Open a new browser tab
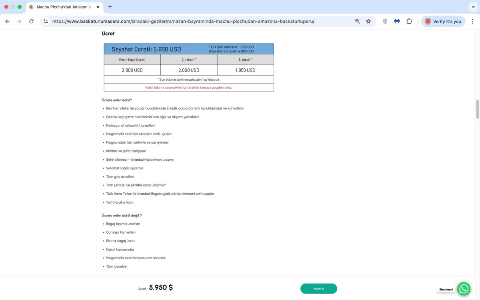 (x=110, y=7)
